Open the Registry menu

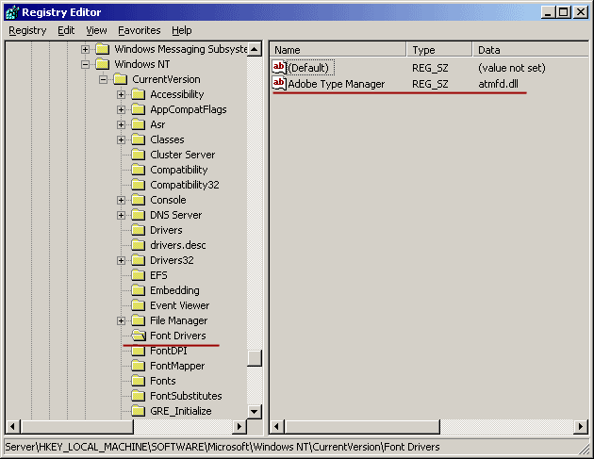[x=27, y=30]
